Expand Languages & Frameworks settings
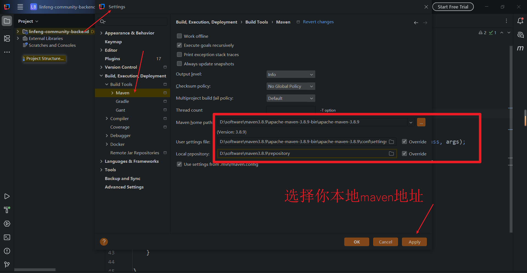This screenshot has height=273, width=527. 101,161
